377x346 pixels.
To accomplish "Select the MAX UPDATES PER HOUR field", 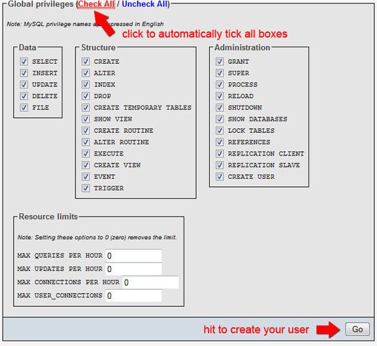I will [x=134, y=269].
